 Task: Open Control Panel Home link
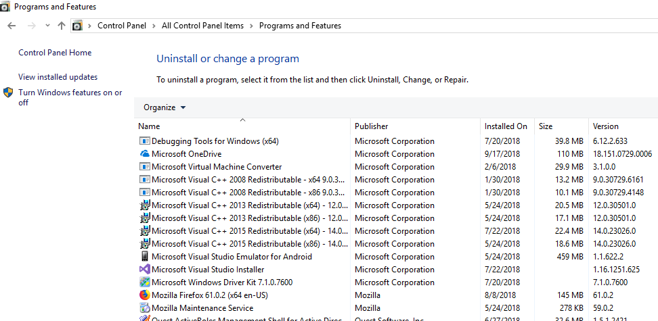click(x=55, y=53)
